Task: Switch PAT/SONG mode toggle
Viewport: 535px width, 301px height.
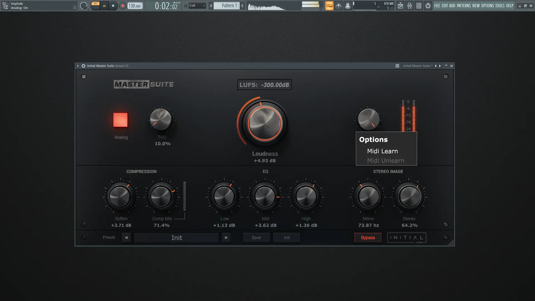Action: (96, 6)
